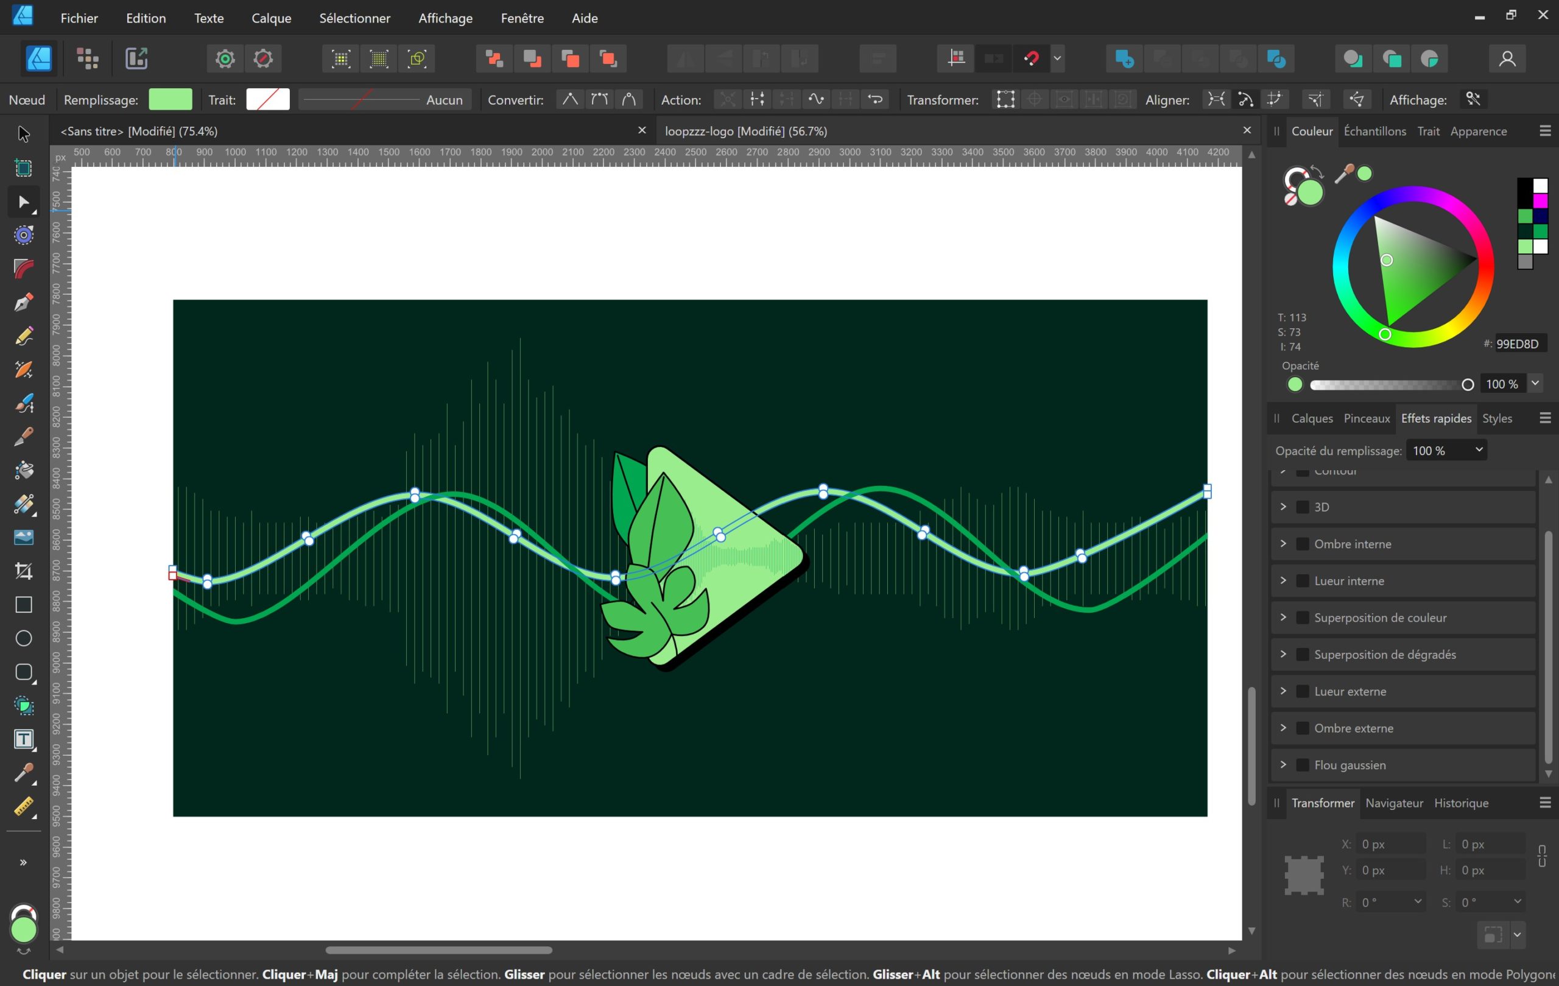Switch to Export persona icon

[136, 59]
